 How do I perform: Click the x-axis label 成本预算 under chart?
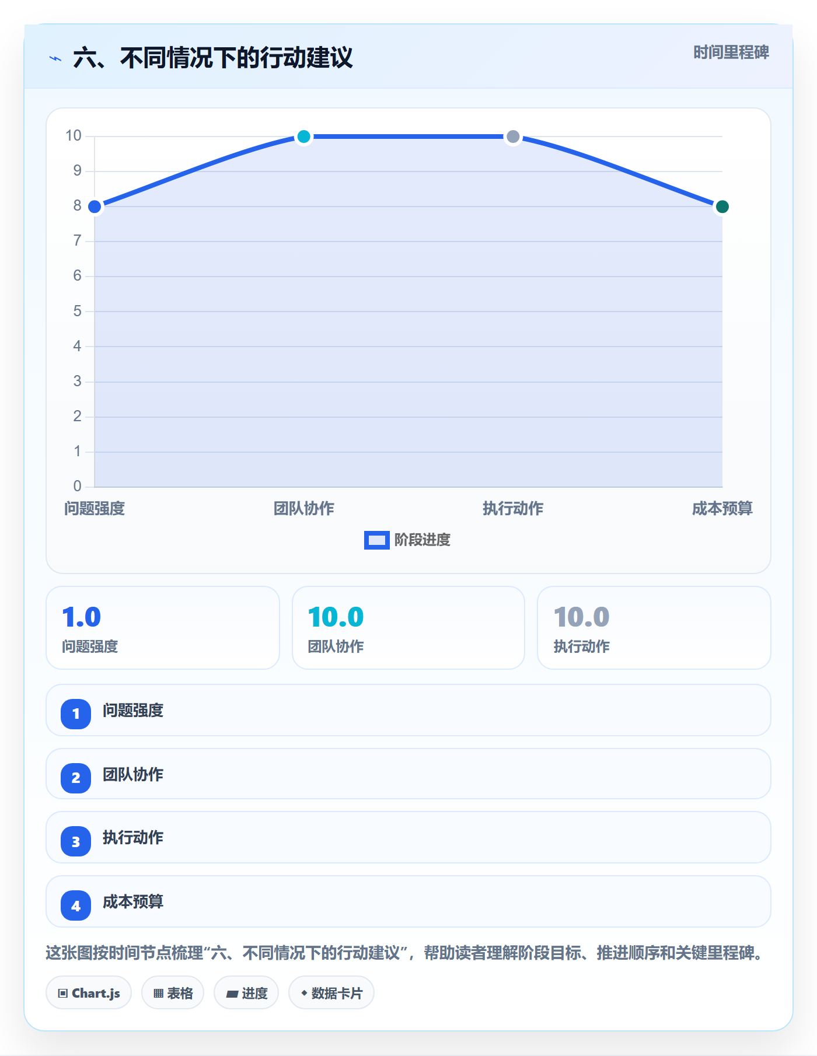(722, 509)
